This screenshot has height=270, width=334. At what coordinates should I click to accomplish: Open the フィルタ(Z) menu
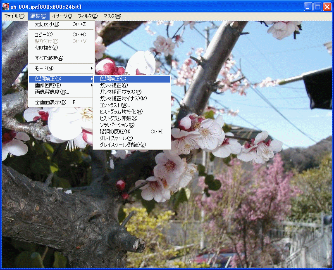point(88,16)
